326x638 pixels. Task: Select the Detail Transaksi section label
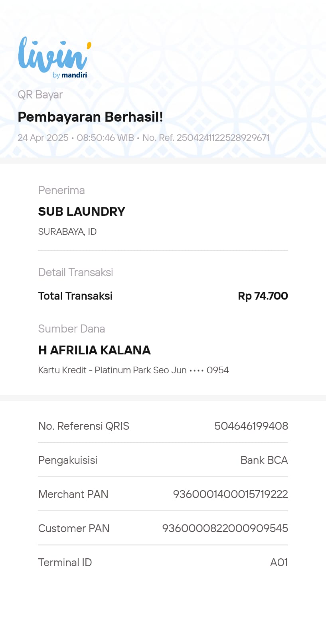coord(75,272)
